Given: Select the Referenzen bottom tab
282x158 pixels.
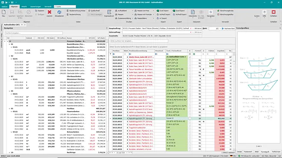Looking at the screenshot, I should tap(276, 152).
